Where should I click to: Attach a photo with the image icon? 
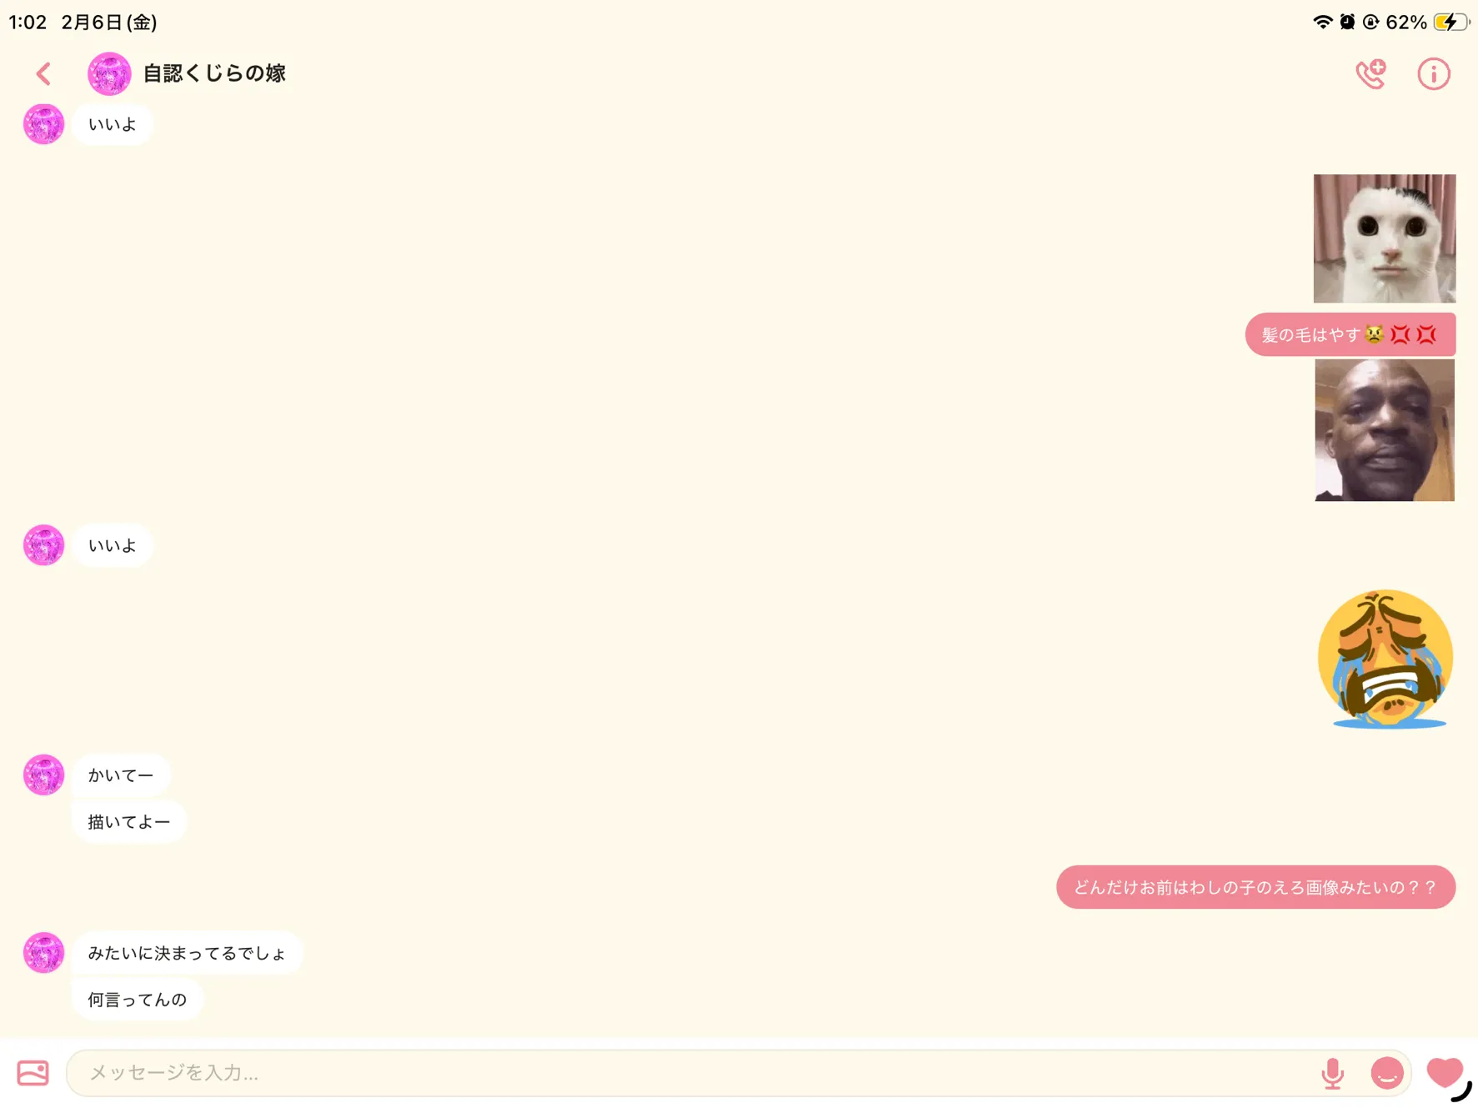[33, 1072]
